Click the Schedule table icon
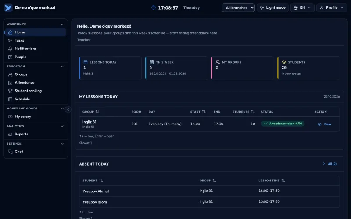The height and width of the screenshot is (219, 351). [x=10, y=99]
